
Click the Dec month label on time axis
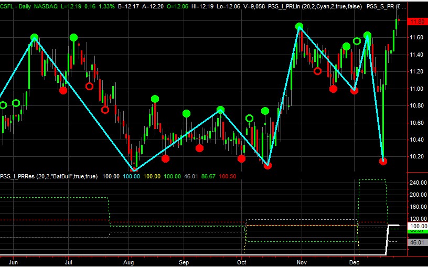click(x=354, y=263)
